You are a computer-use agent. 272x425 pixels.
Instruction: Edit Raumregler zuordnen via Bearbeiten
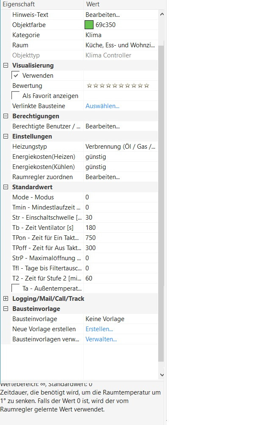(x=121, y=177)
